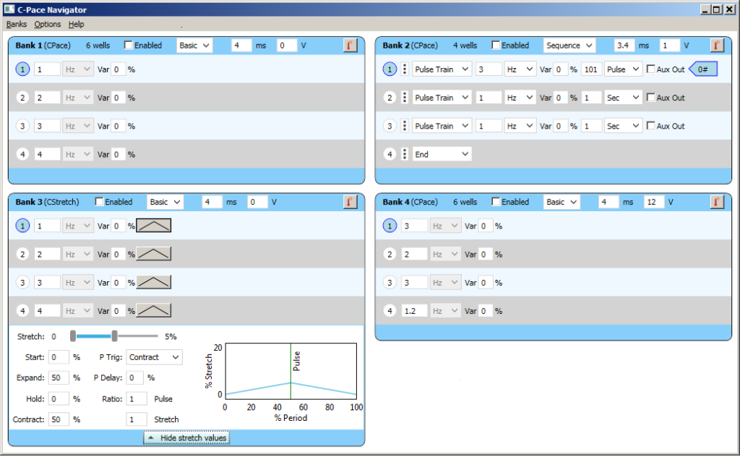740x457 pixels.
Task: Enable the Bank 3 CStretch channel
Action: point(99,202)
